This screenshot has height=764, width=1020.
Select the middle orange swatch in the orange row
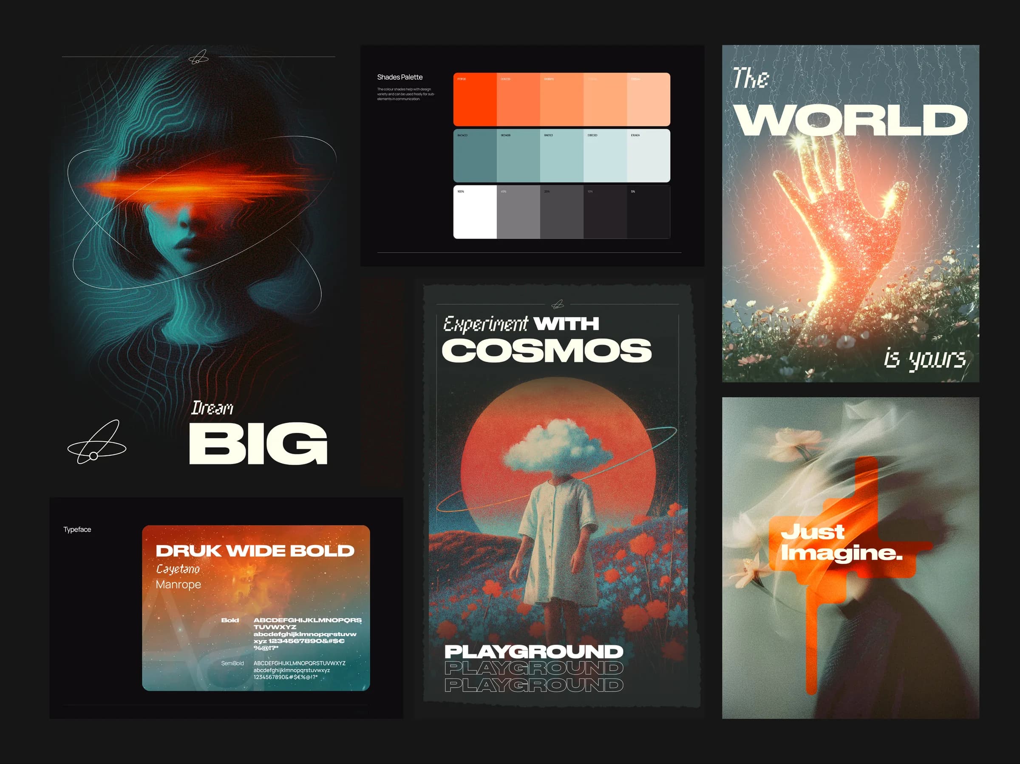coord(562,99)
